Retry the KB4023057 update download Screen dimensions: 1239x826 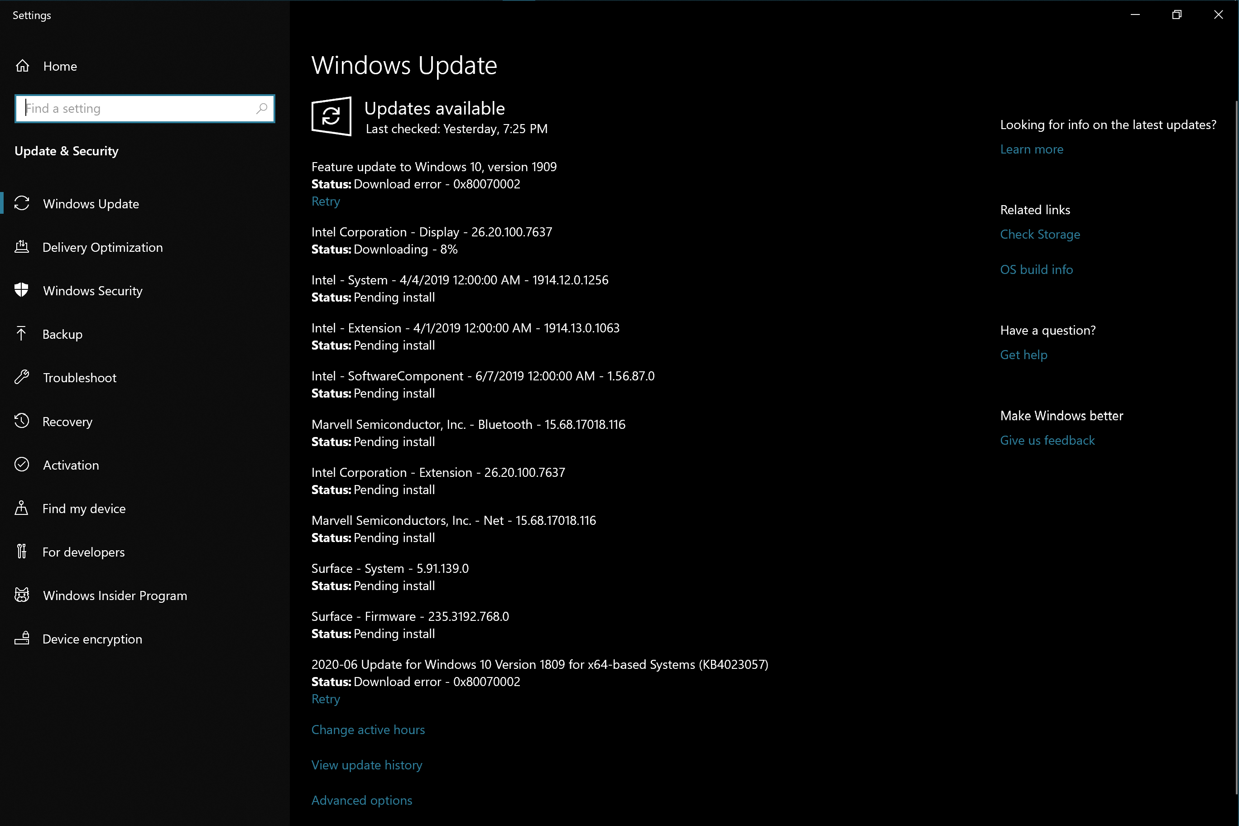click(x=326, y=698)
